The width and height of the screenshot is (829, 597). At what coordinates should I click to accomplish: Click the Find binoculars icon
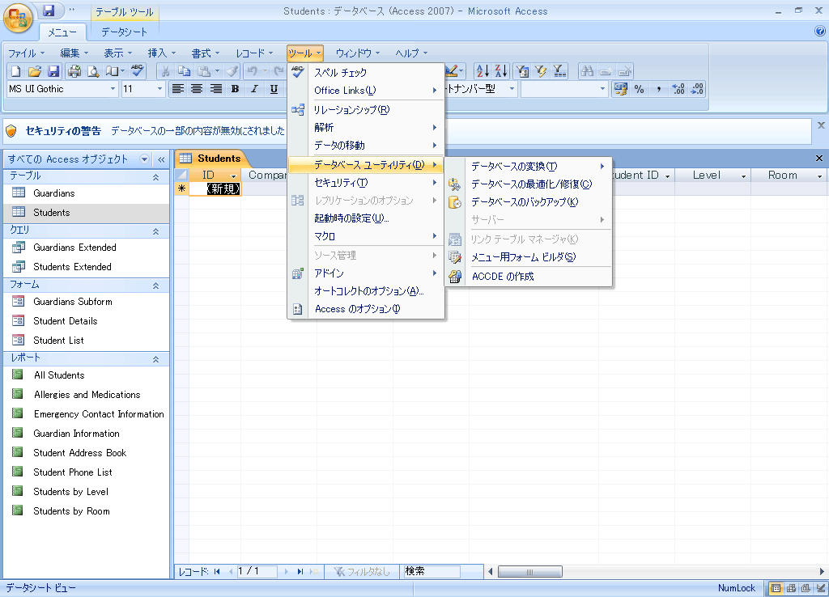(587, 71)
